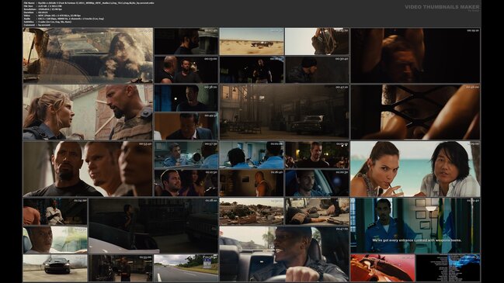Open the eye behind chain-link fence thumbnail
This screenshot has width=504, height=283.
pos(415,112)
